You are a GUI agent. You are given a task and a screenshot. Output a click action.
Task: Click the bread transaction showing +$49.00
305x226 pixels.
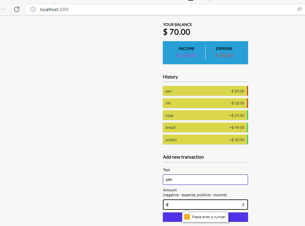(x=205, y=127)
